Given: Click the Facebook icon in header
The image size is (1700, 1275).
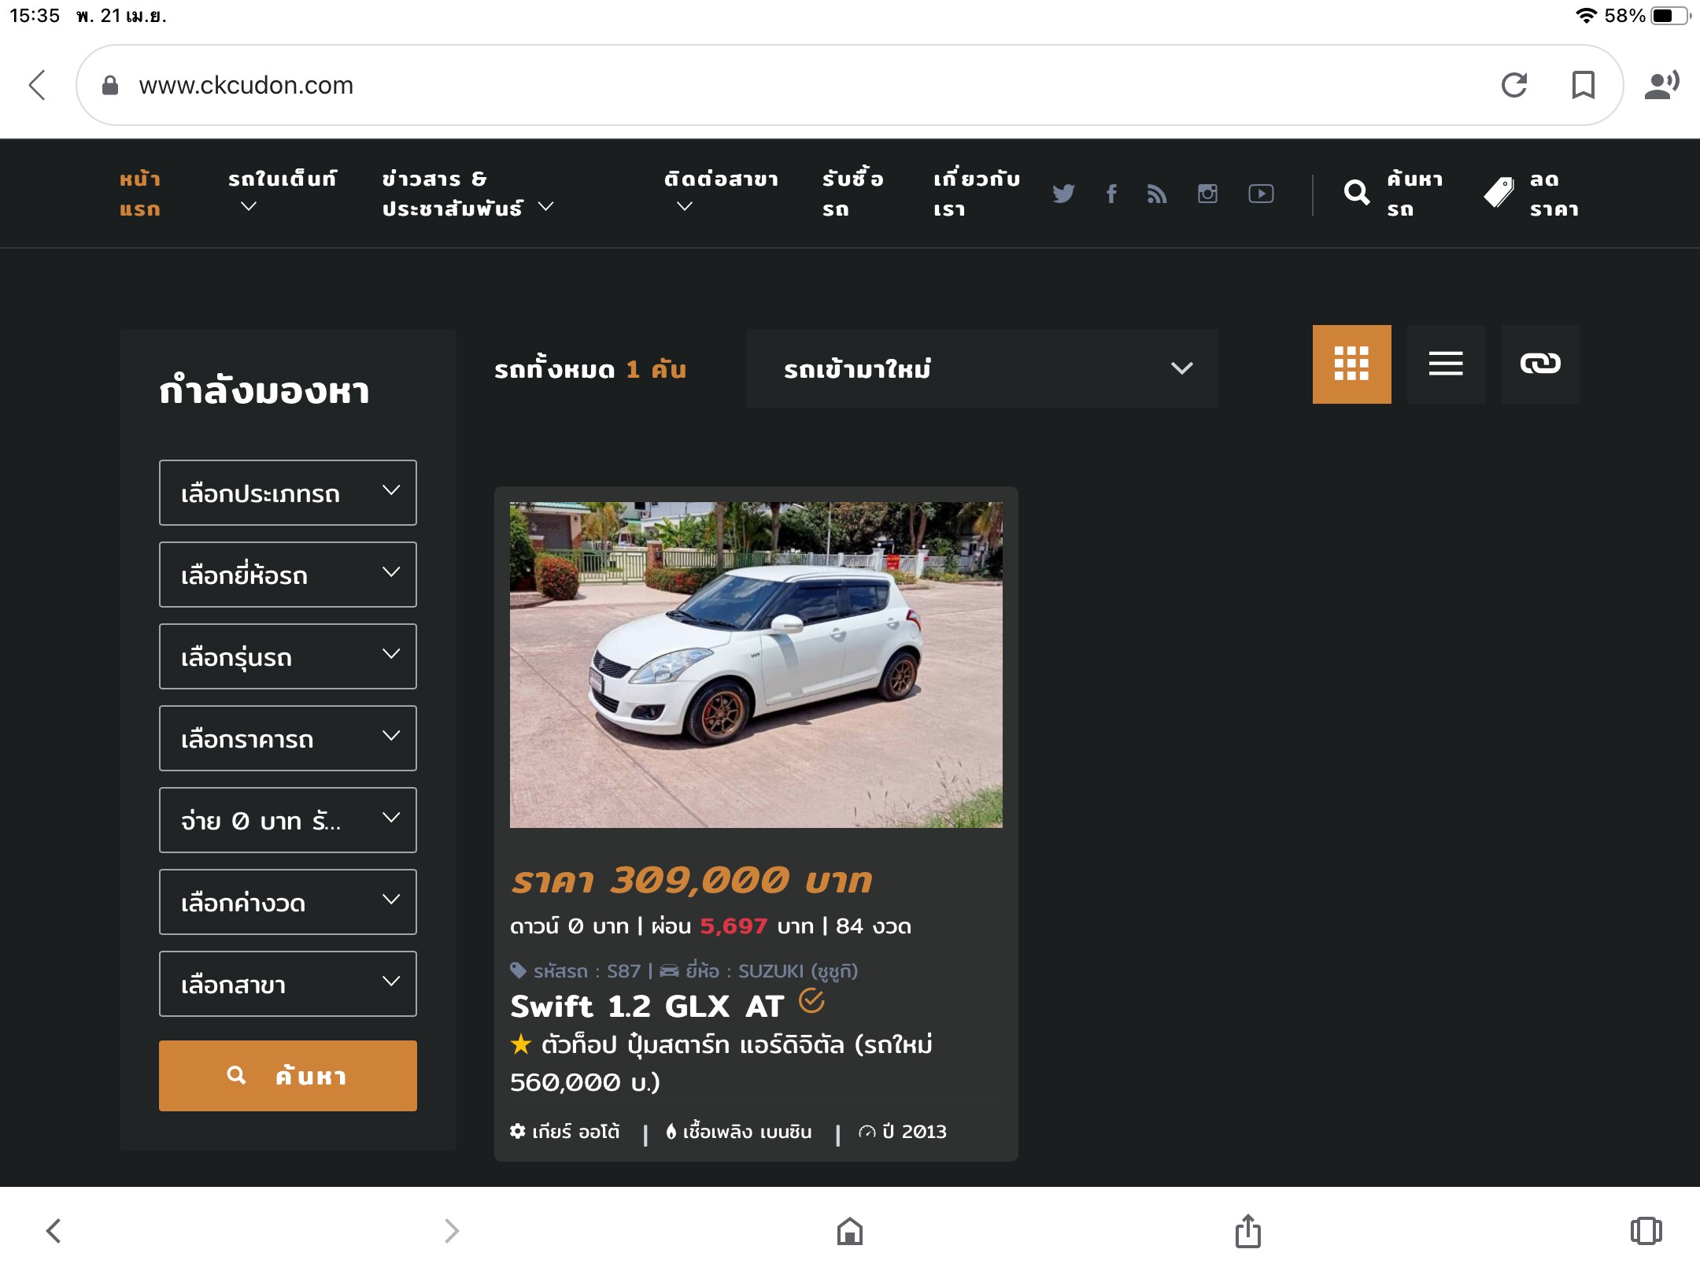Looking at the screenshot, I should click(1111, 194).
